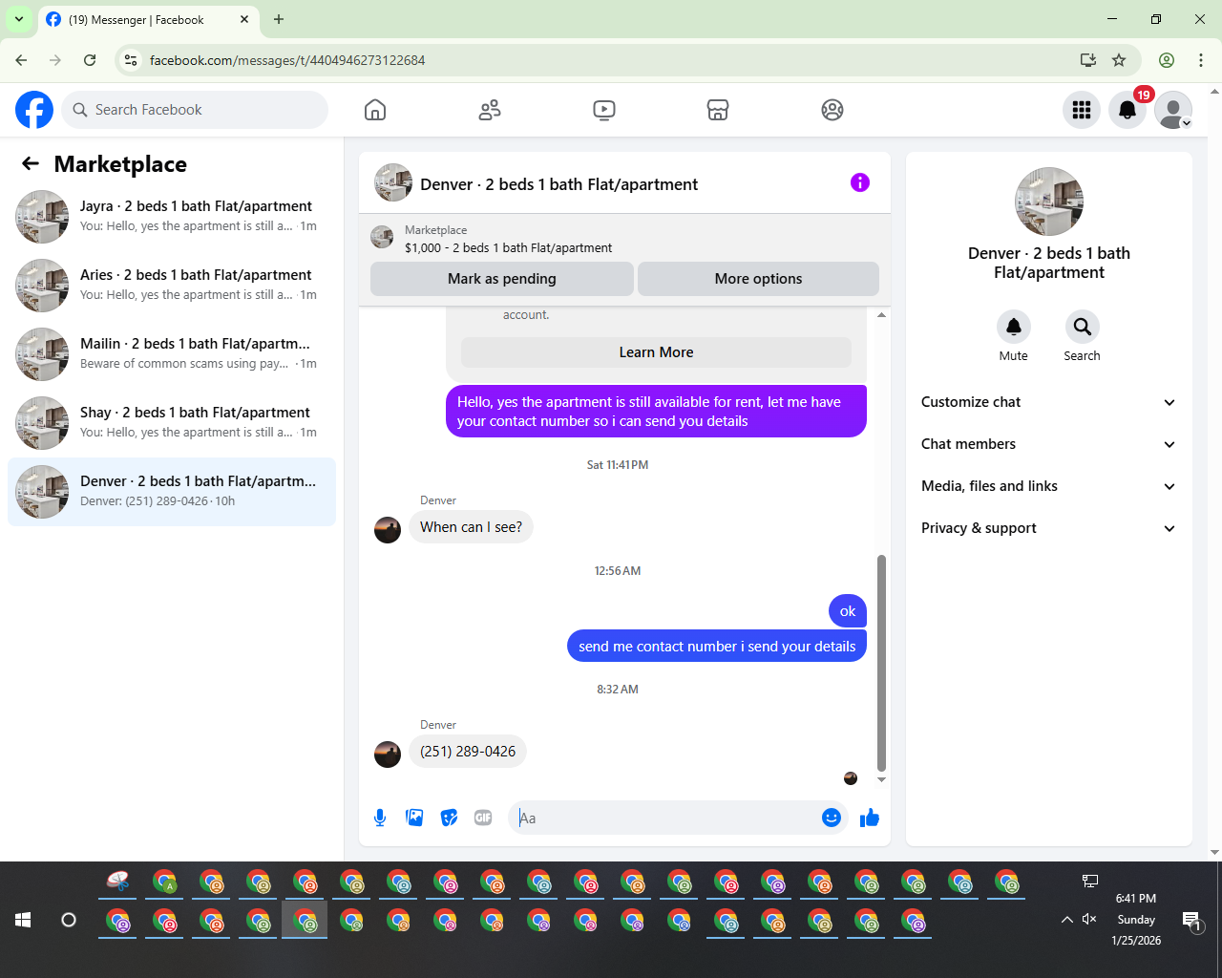Send a thumbs-up like
Viewport: 1222px width, 978px height.
click(870, 818)
